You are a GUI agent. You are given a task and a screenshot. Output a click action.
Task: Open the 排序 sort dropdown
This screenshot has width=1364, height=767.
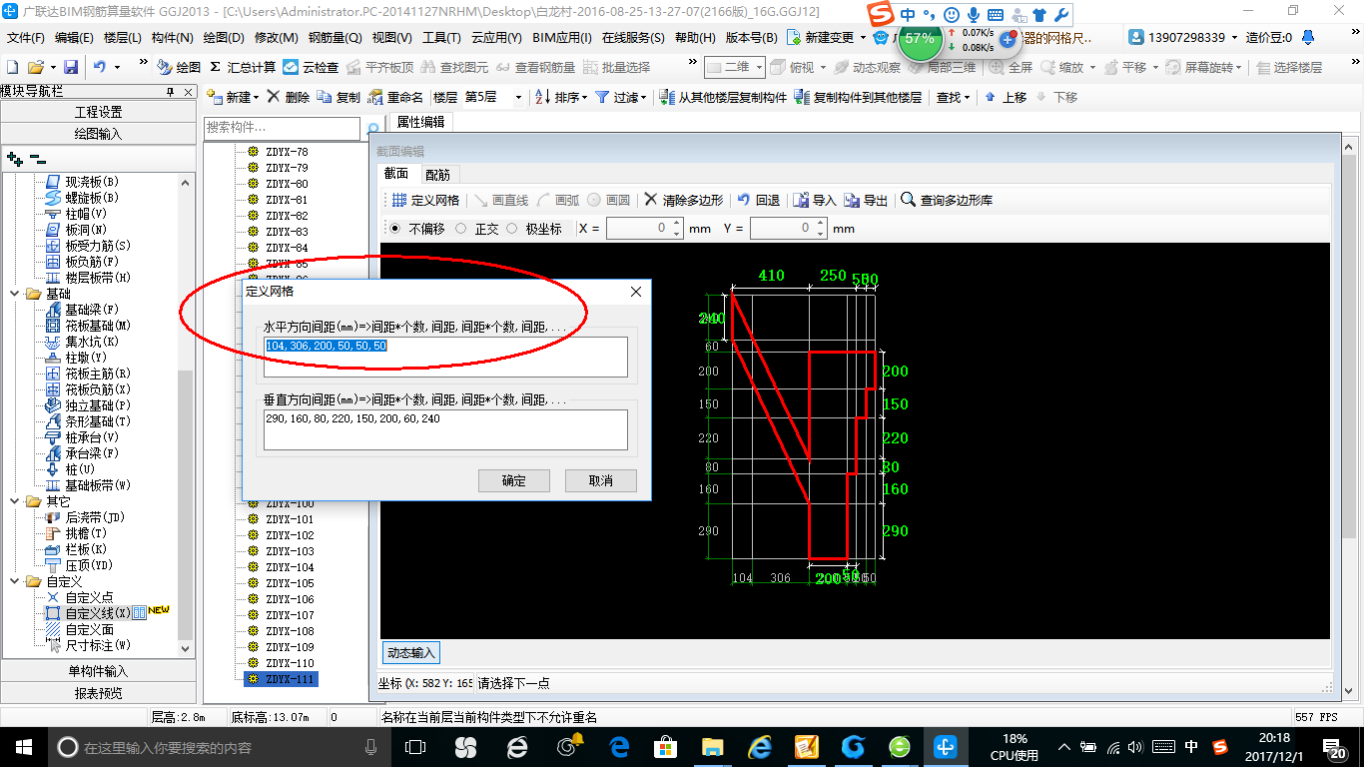tap(562, 97)
